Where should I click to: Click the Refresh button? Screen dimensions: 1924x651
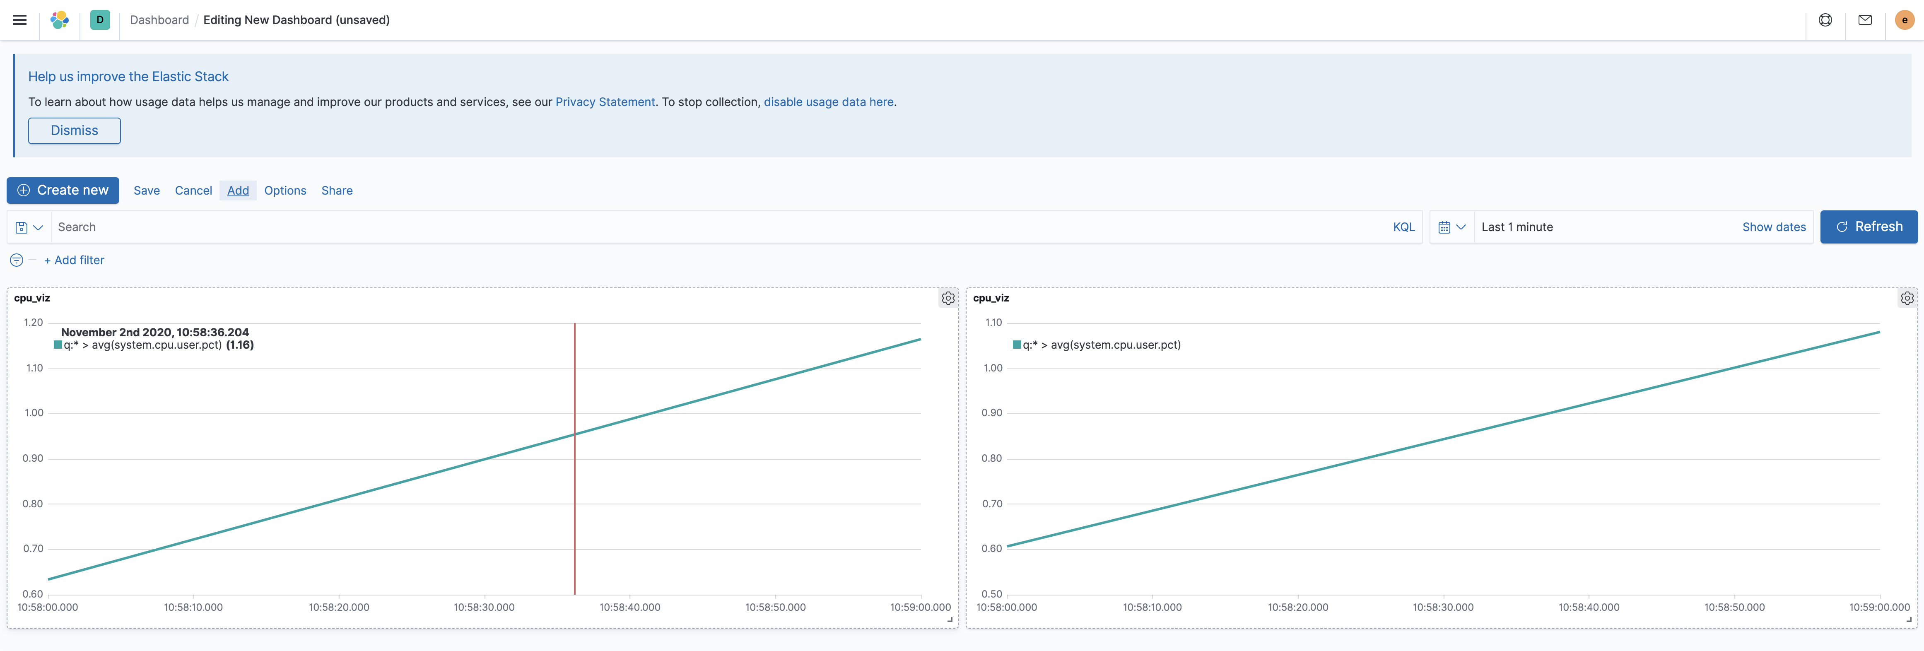click(x=1869, y=226)
